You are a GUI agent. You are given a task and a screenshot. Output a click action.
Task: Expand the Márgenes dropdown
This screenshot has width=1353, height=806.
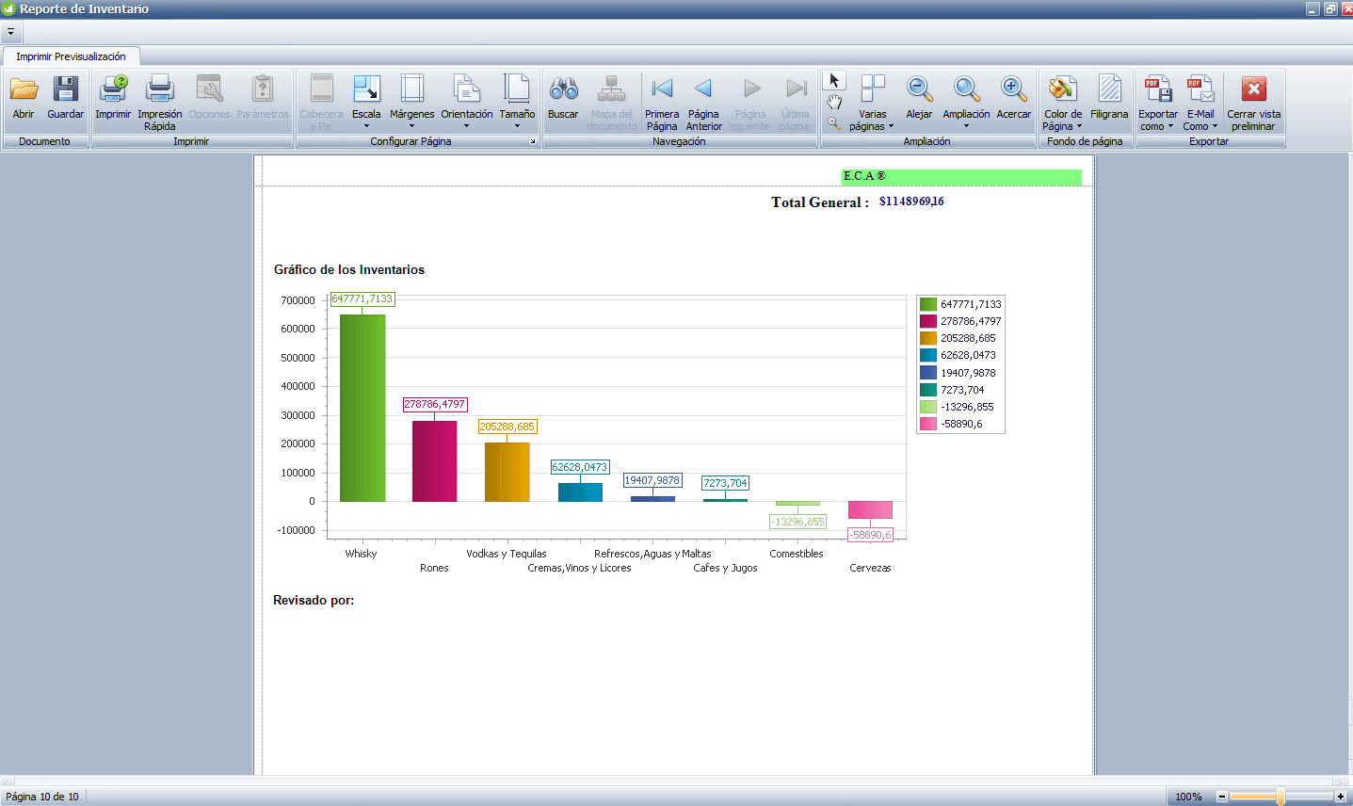tap(411, 103)
